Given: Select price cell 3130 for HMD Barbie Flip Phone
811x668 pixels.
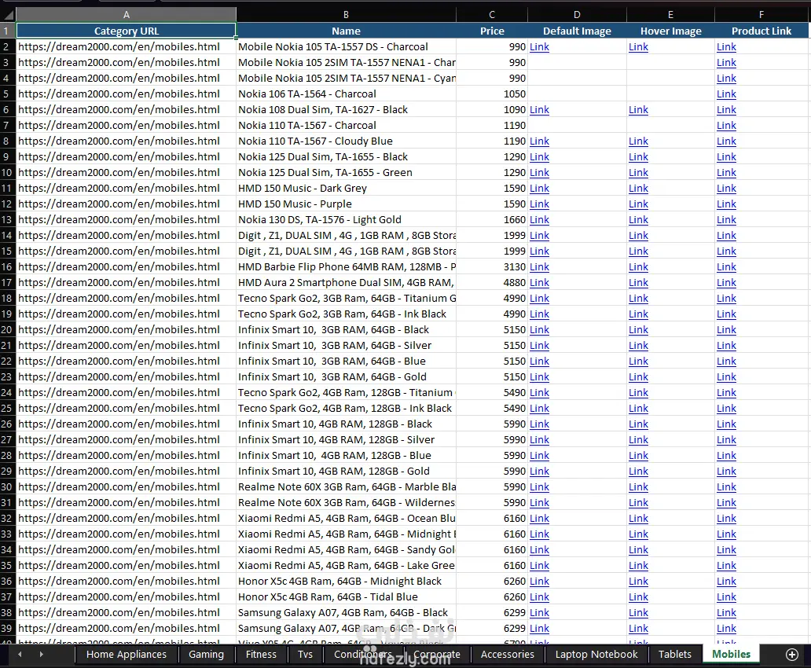Looking at the screenshot, I should 492,267.
